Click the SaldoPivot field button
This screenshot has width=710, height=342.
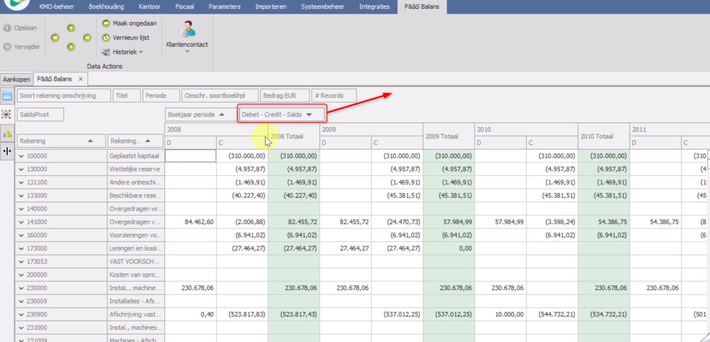tap(40, 114)
